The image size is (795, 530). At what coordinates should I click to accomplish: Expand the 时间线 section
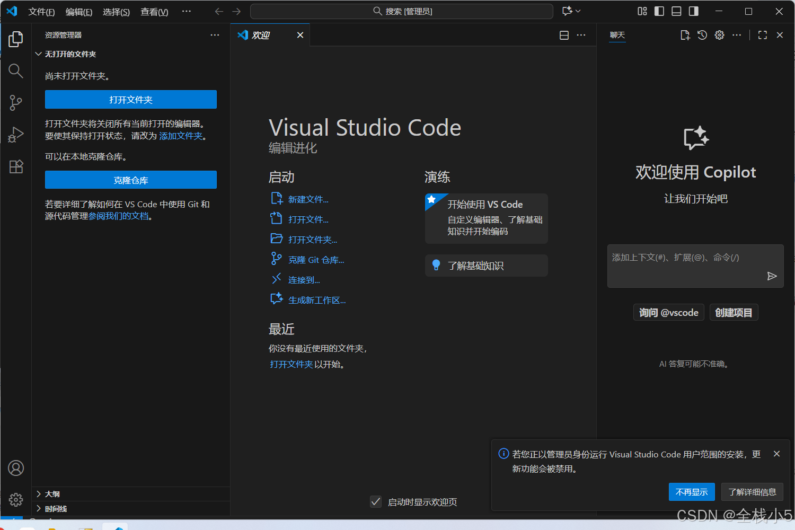(x=131, y=509)
